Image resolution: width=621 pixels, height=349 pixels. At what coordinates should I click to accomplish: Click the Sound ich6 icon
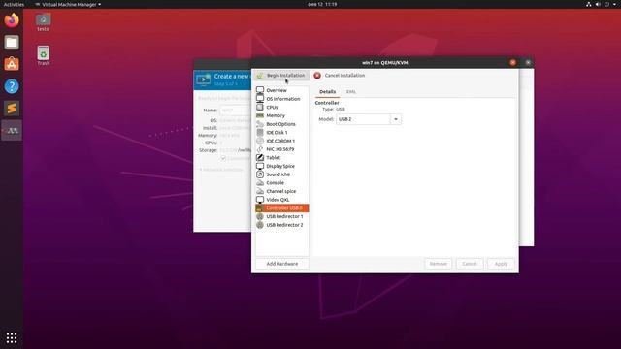(x=260, y=174)
